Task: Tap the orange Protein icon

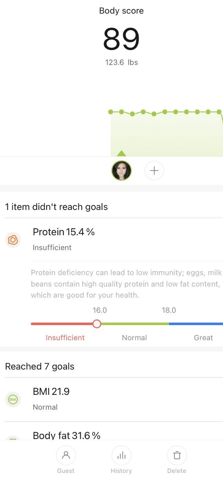Action: click(x=13, y=240)
